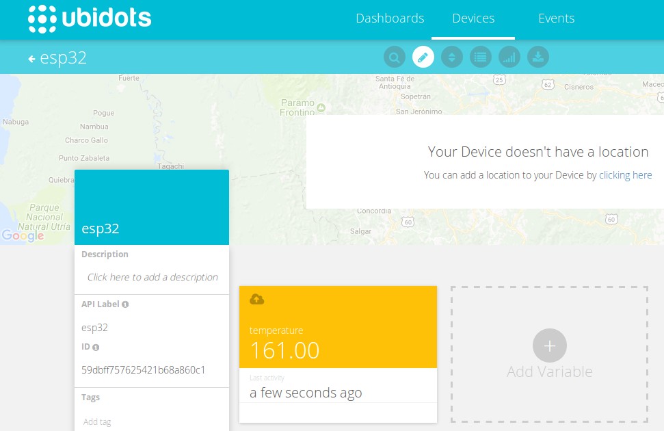Click the pencil edit icon
Screen dimensions: 664x431
[x=423, y=57]
